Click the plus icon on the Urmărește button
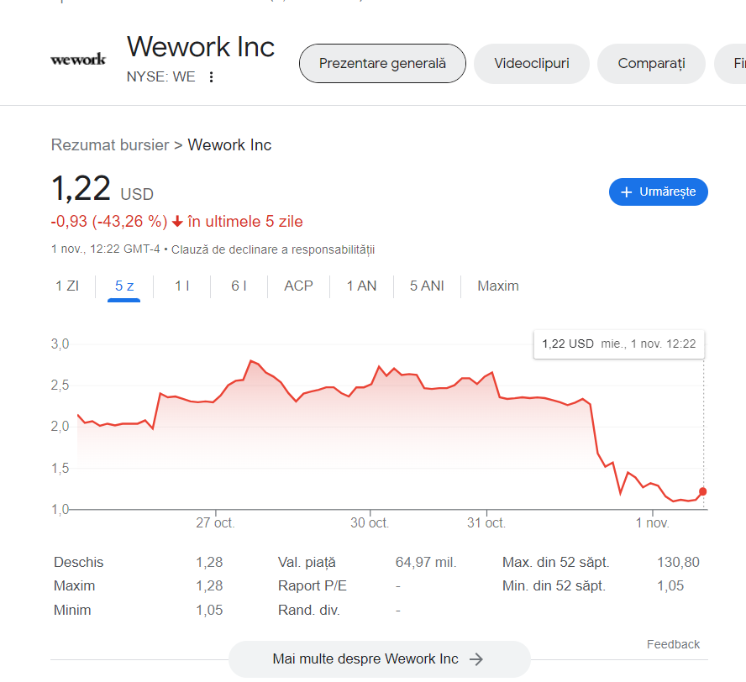The height and width of the screenshot is (682, 746). (627, 192)
